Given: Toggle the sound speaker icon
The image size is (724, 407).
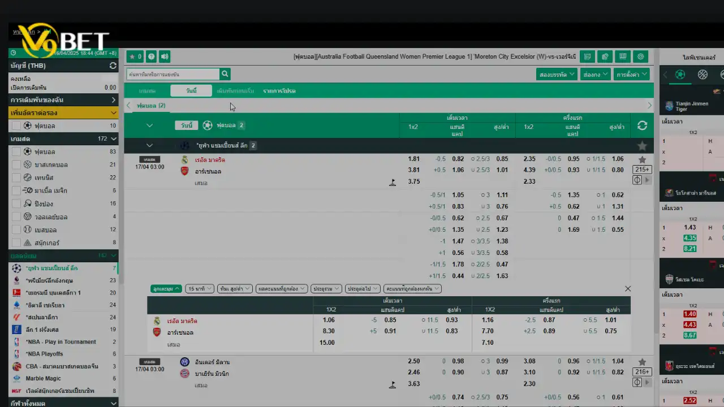Looking at the screenshot, I should (x=165, y=57).
